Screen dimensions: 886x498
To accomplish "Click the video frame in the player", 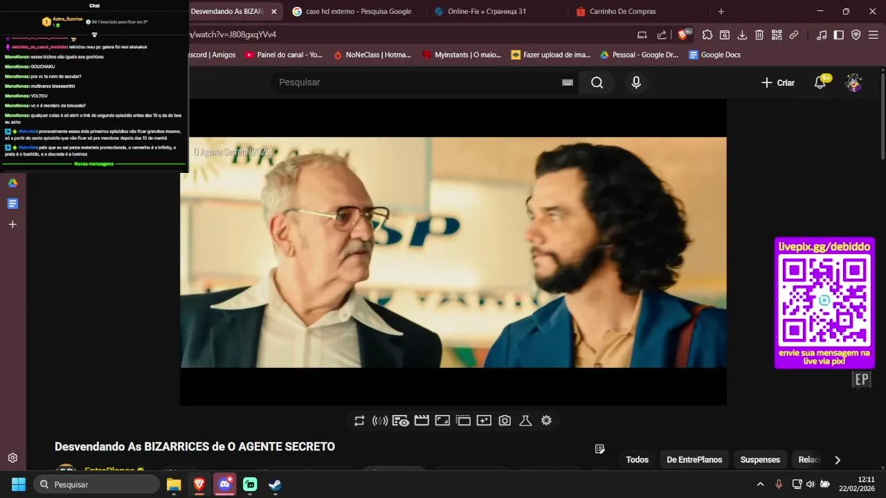I will coord(453,252).
